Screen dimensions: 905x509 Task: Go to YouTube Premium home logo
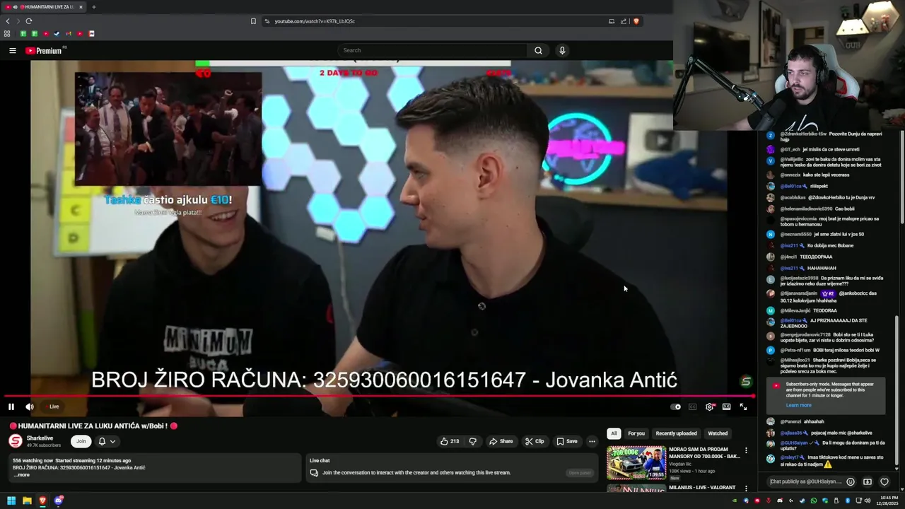(x=44, y=50)
